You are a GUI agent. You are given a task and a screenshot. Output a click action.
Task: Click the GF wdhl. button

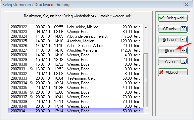[173, 29]
